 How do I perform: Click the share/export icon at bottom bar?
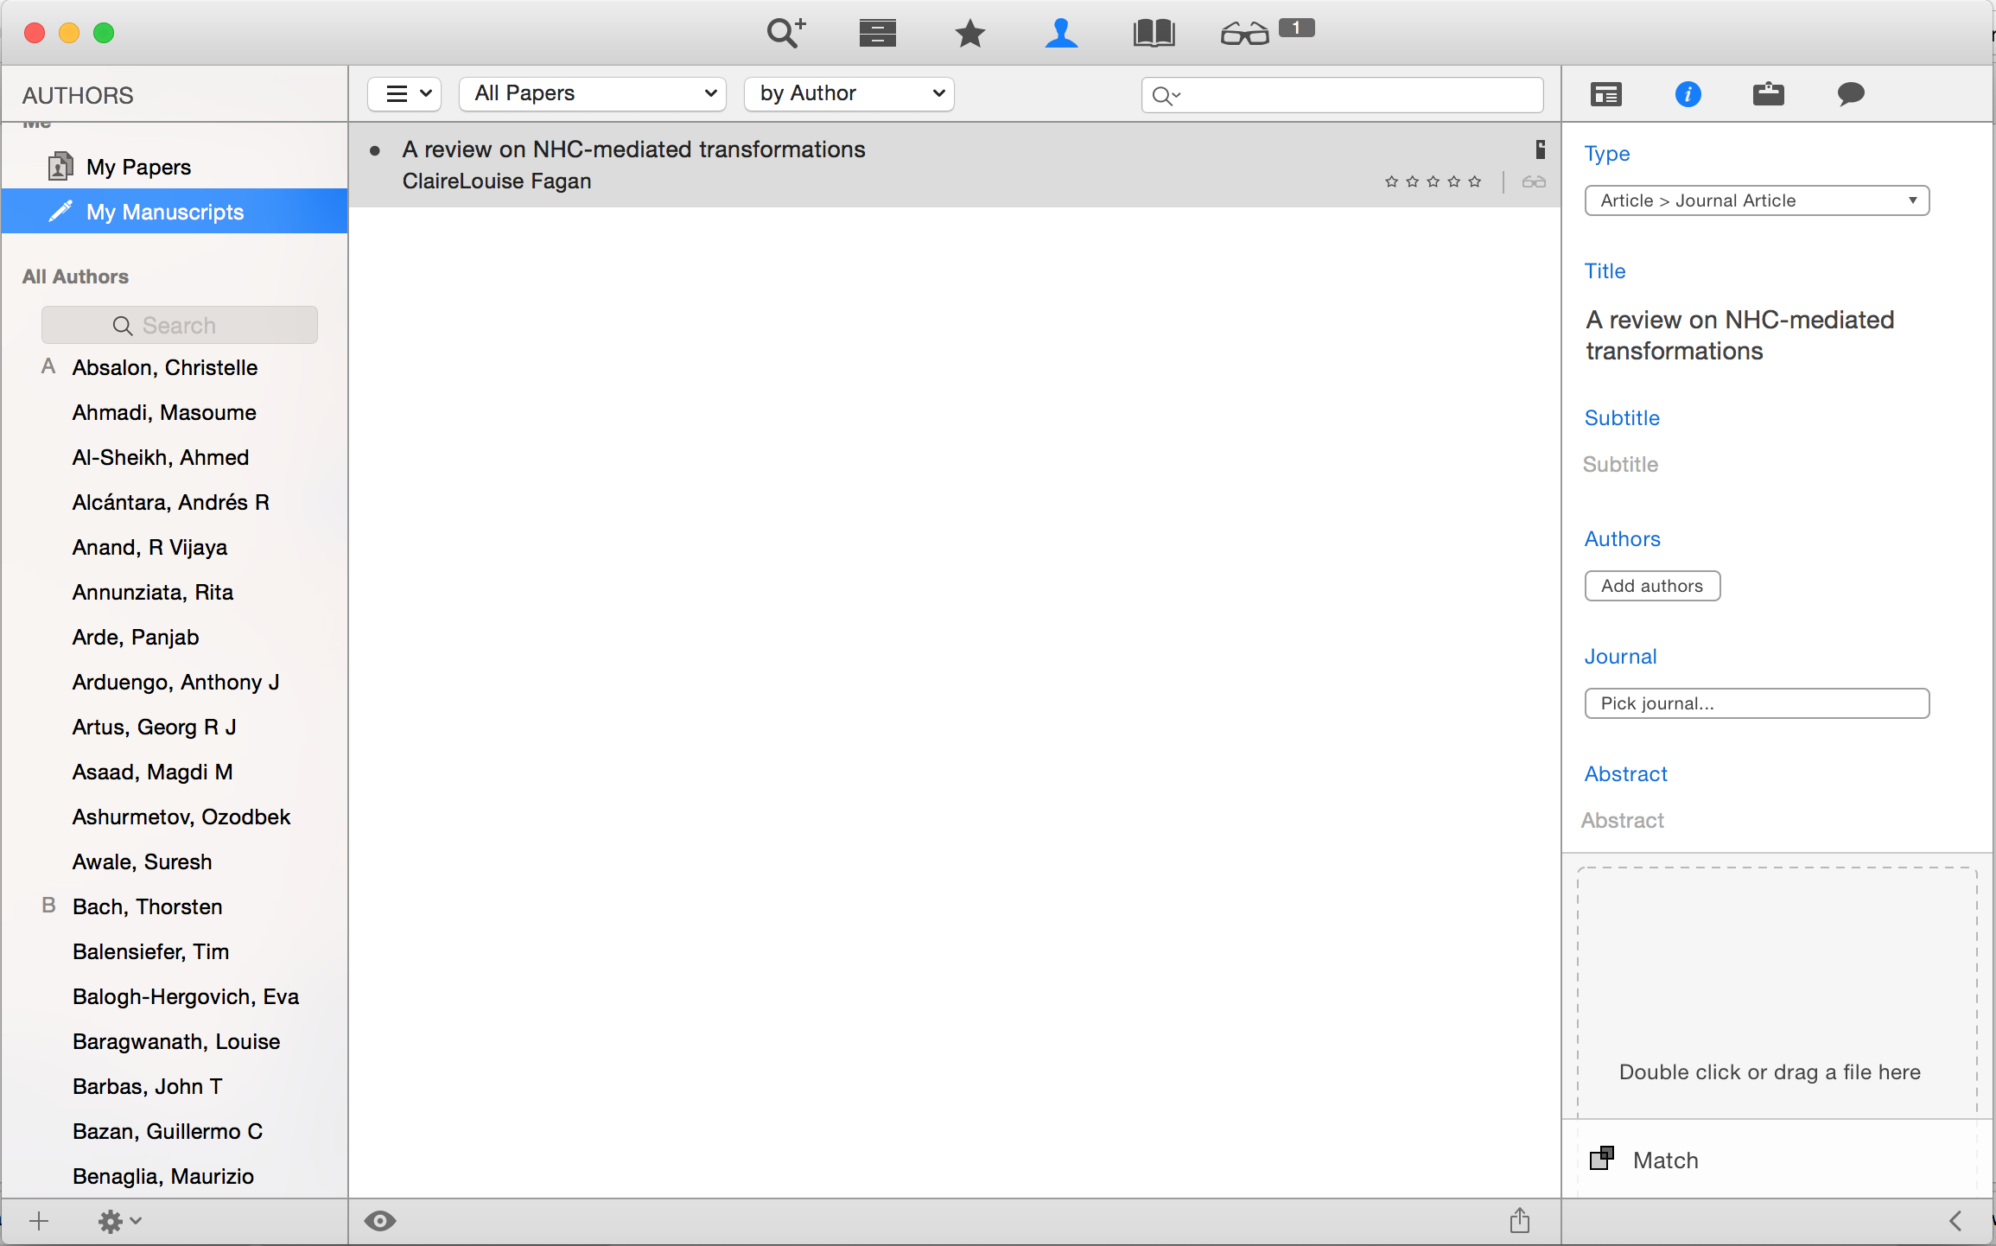point(1520,1220)
